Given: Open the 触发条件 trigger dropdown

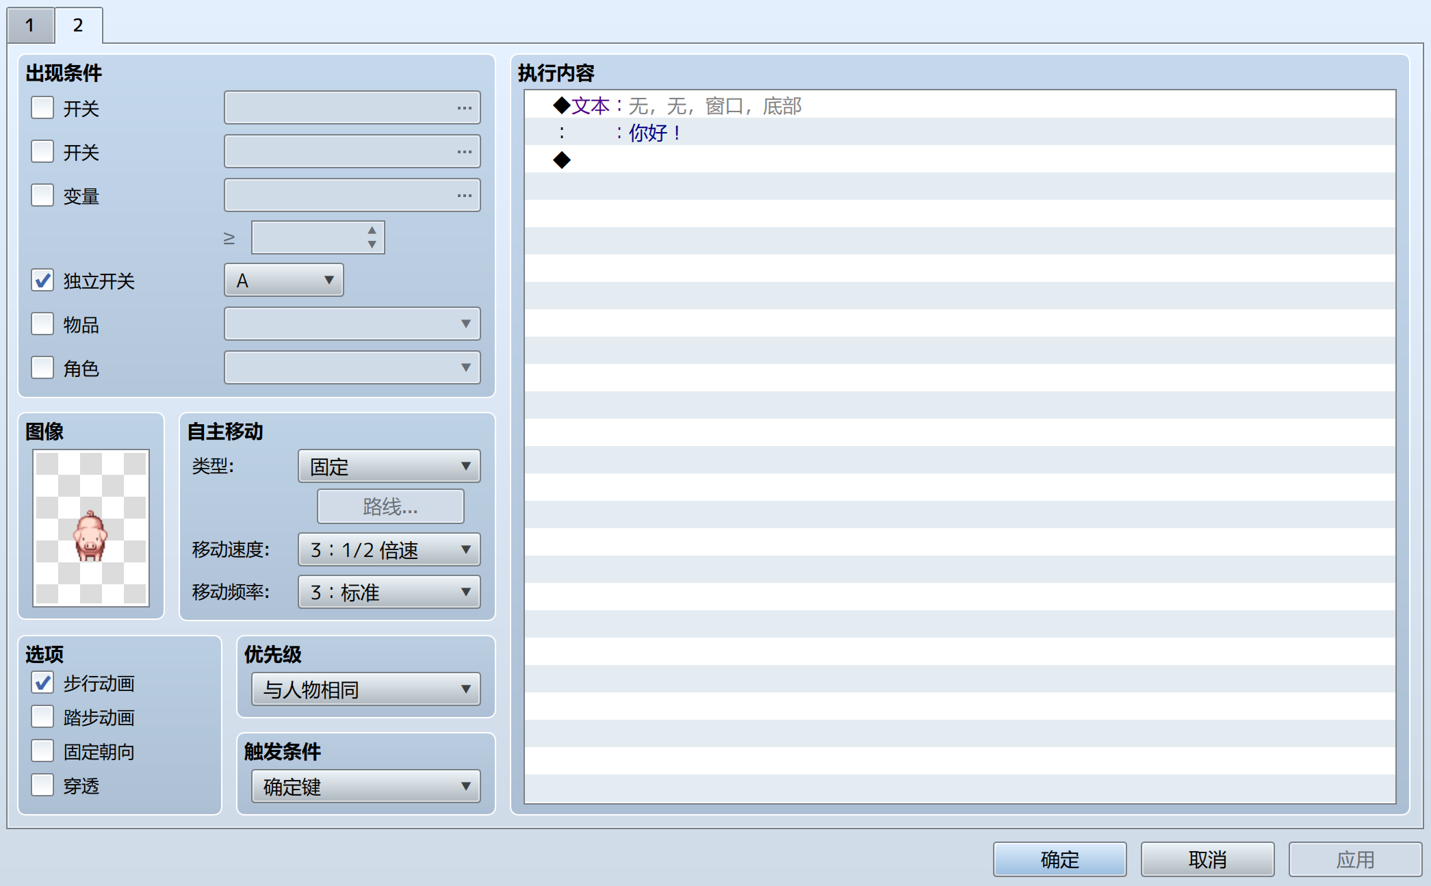Looking at the screenshot, I should [x=365, y=786].
